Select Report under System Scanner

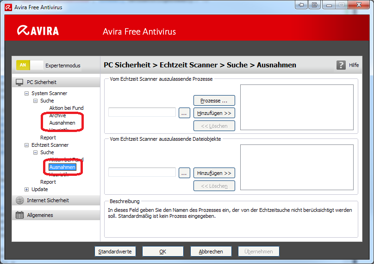[48, 138]
